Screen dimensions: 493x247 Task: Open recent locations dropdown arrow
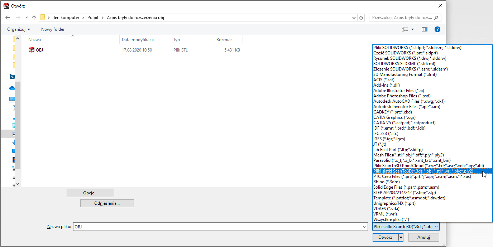pos(26,18)
